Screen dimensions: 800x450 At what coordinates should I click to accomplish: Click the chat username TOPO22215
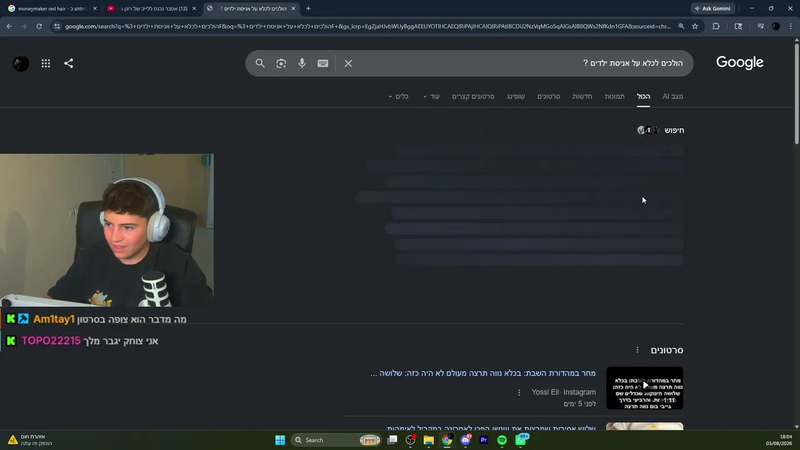[x=51, y=341]
